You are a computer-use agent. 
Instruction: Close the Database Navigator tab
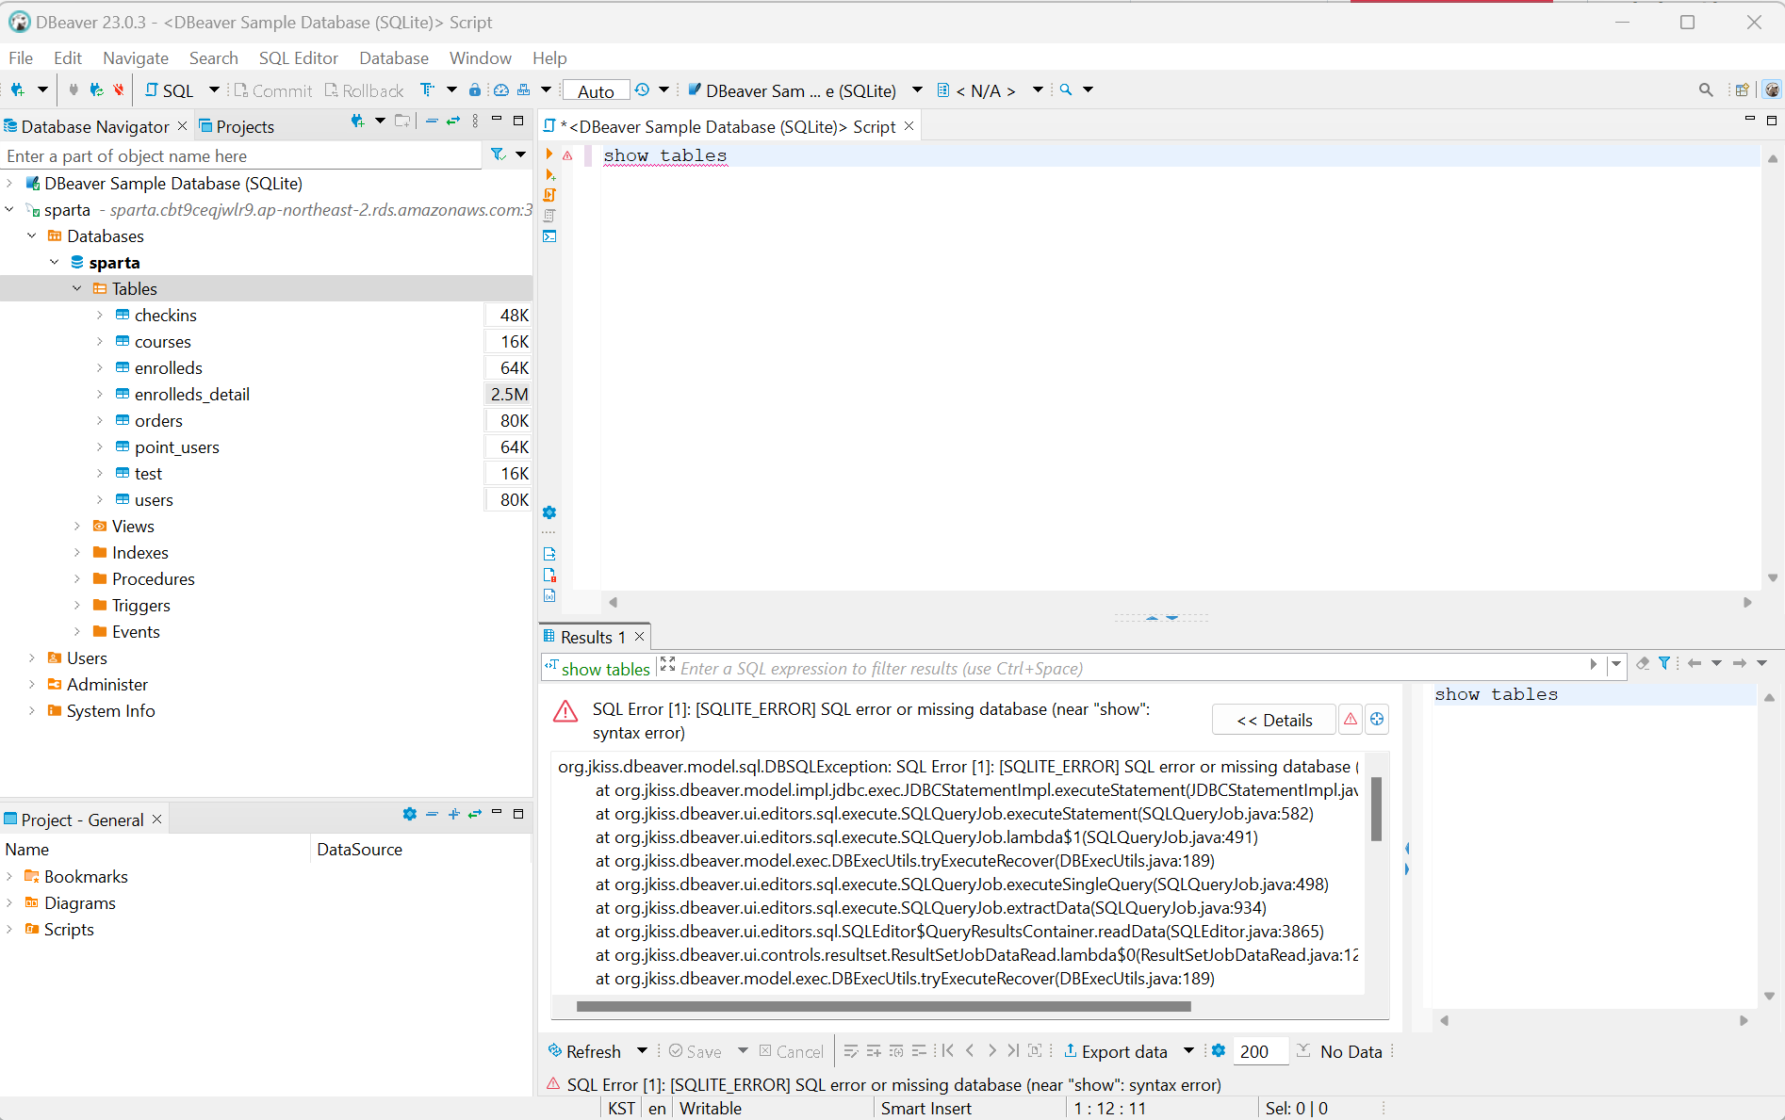pos(183,125)
